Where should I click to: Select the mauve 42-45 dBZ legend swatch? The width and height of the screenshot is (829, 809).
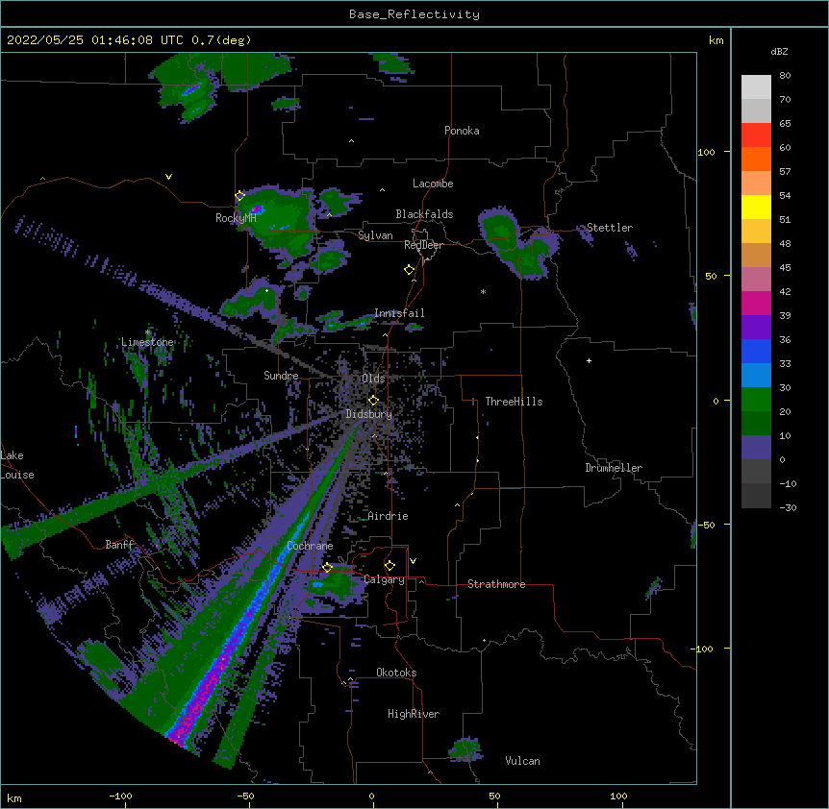coord(756,280)
